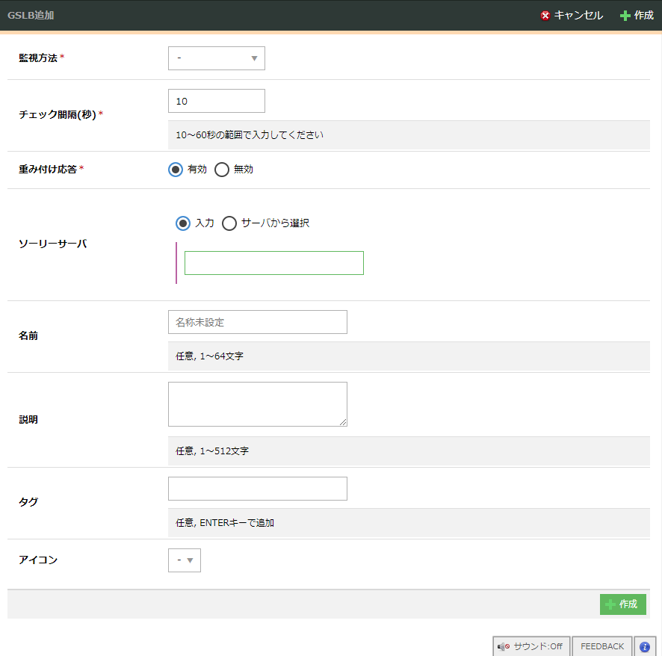Focus the チェック間隔 seconds input field

point(217,101)
